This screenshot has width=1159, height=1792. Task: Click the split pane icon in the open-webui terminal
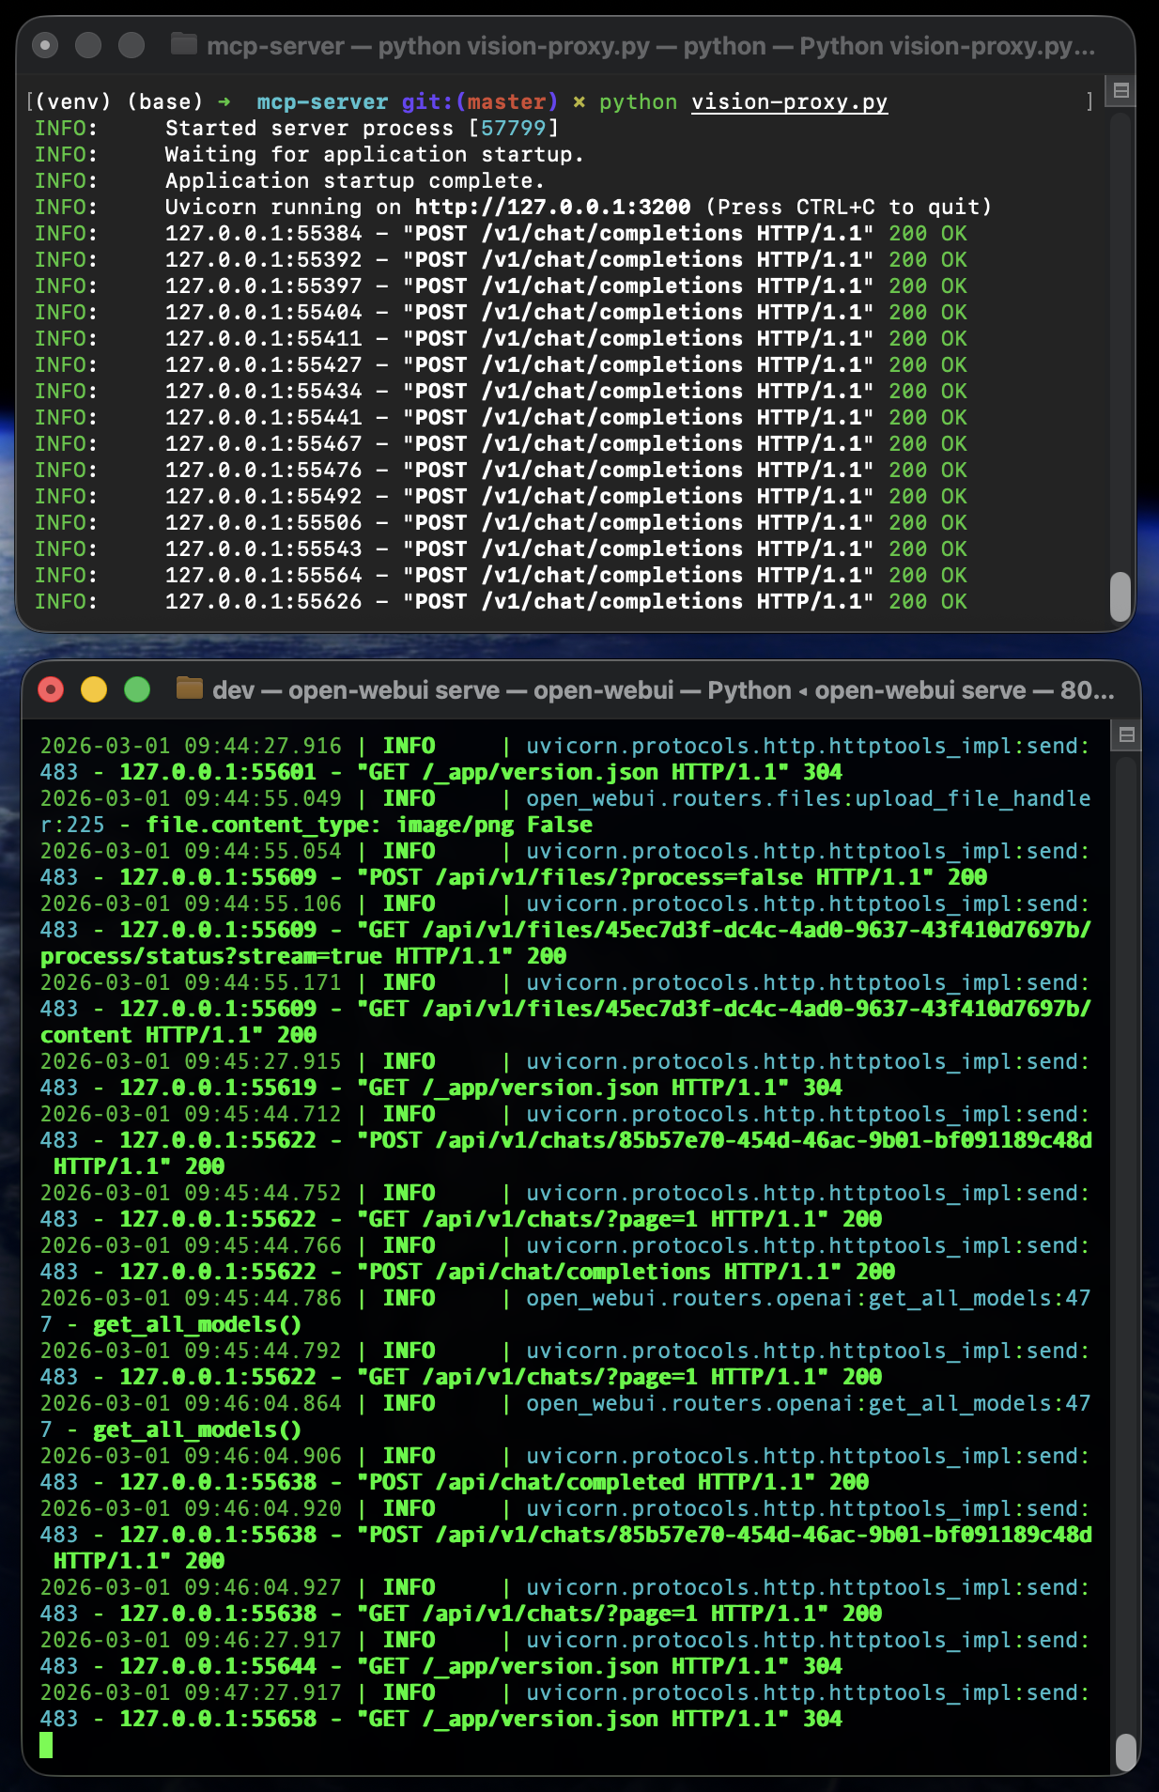pos(1126,734)
